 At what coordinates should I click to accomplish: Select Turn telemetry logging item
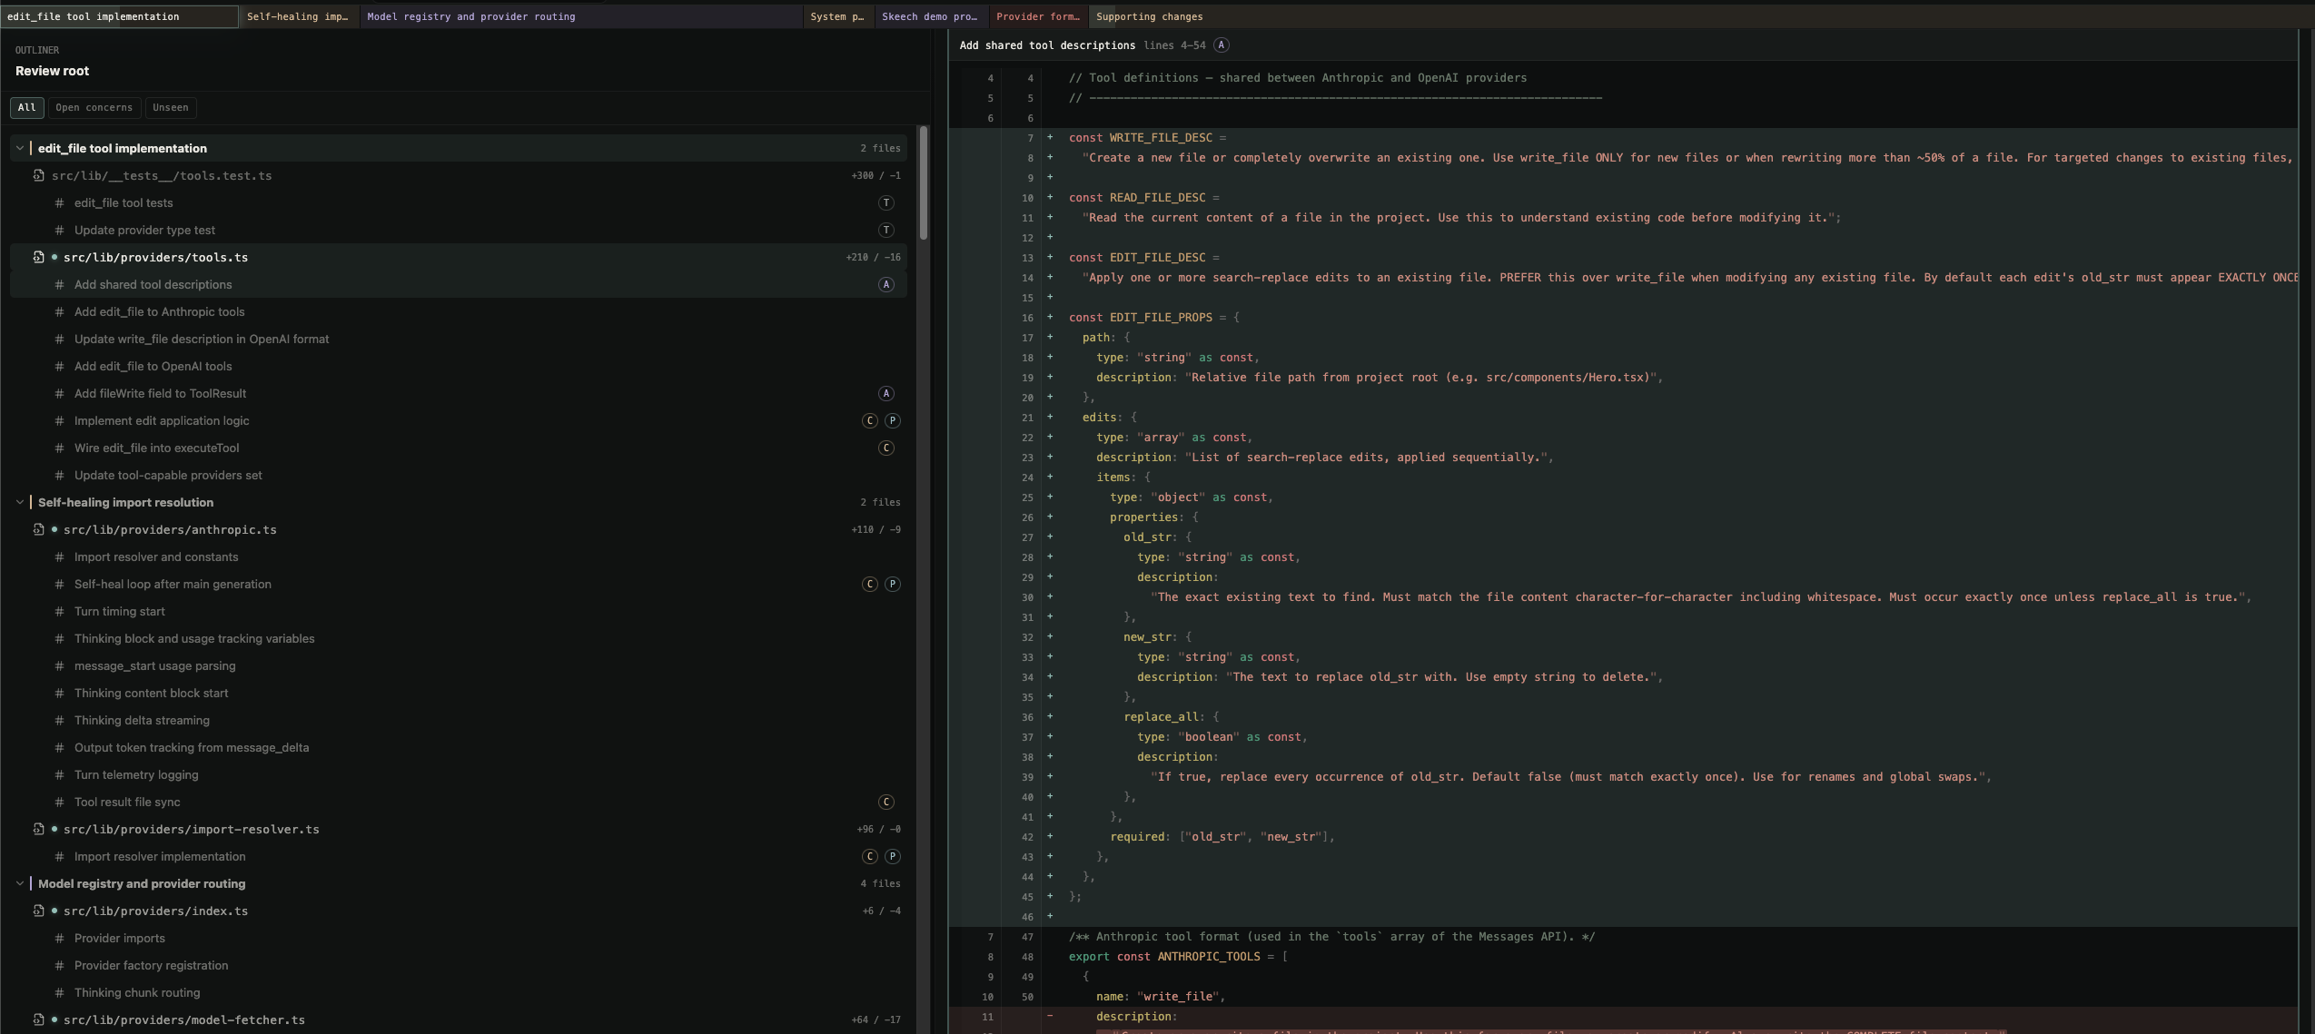[459, 774]
